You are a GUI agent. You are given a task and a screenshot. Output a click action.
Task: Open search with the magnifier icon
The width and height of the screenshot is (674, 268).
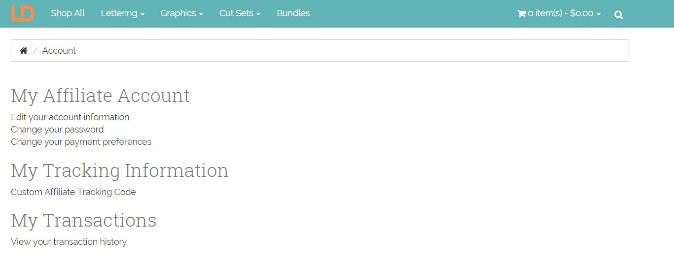[618, 15]
